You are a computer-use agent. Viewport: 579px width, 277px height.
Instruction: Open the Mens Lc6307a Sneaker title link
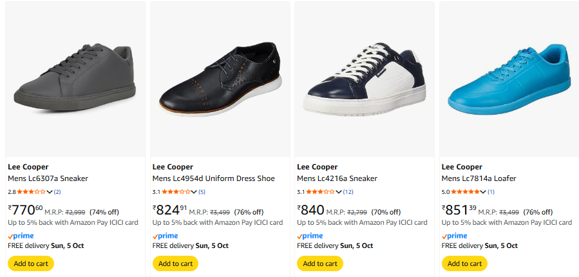pyautogui.click(x=48, y=178)
